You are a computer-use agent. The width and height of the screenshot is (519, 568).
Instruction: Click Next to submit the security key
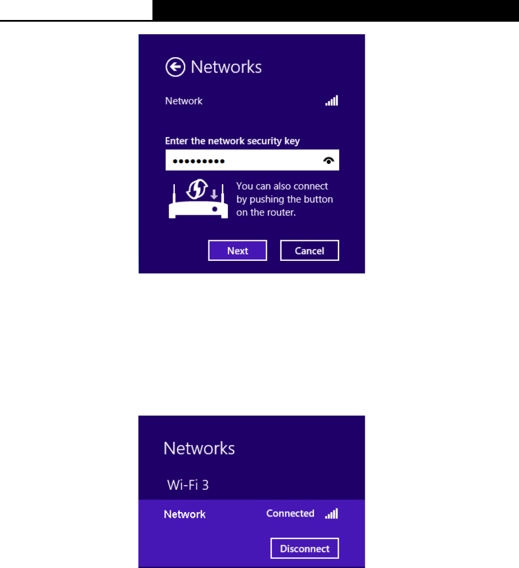(238, 250)
